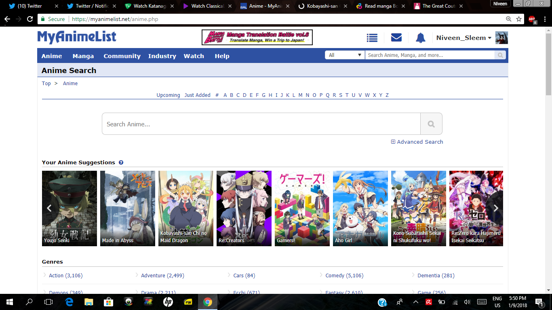Open the Manga menu in navigation bar
The height and width of the screenshot is (310, 552).
click(x=83, y=56)
